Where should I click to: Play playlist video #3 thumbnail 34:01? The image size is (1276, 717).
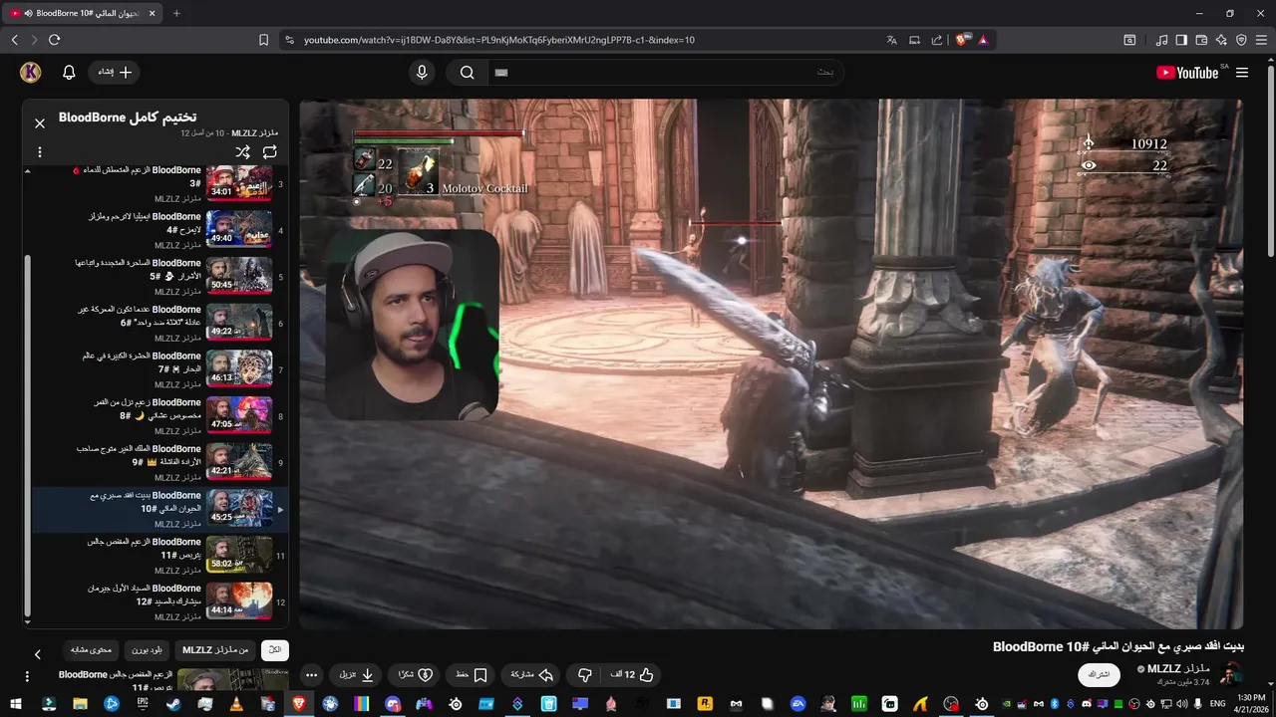pos(239,182)
